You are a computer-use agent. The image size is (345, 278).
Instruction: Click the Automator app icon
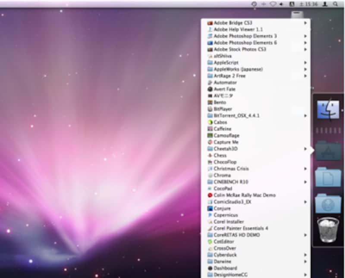(x=210, y=83)
